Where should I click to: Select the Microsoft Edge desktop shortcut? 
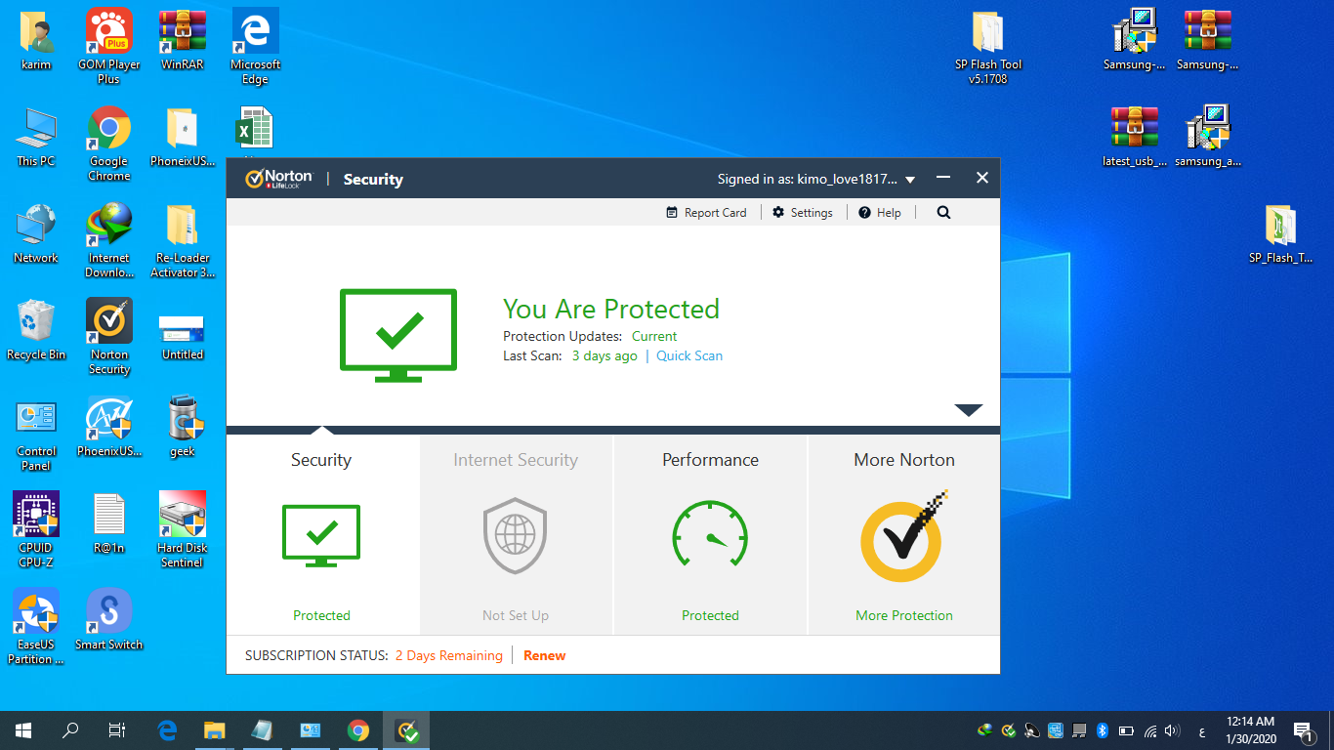point(256,46)
